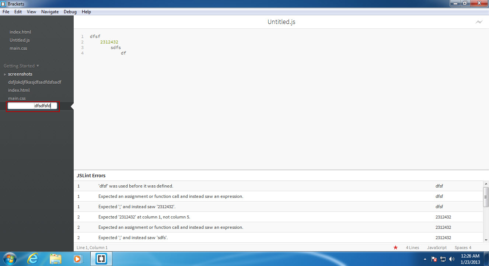Launch Windows Media Player from taskbar

(77, 259)
